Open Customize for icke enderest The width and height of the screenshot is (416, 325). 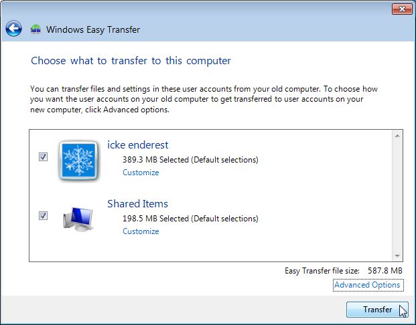click(x=141, y=173)
